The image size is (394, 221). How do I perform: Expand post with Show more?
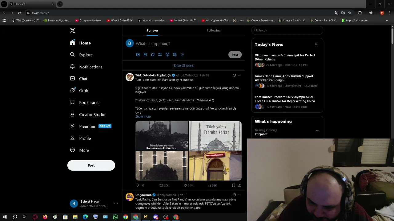click(143, 117)
